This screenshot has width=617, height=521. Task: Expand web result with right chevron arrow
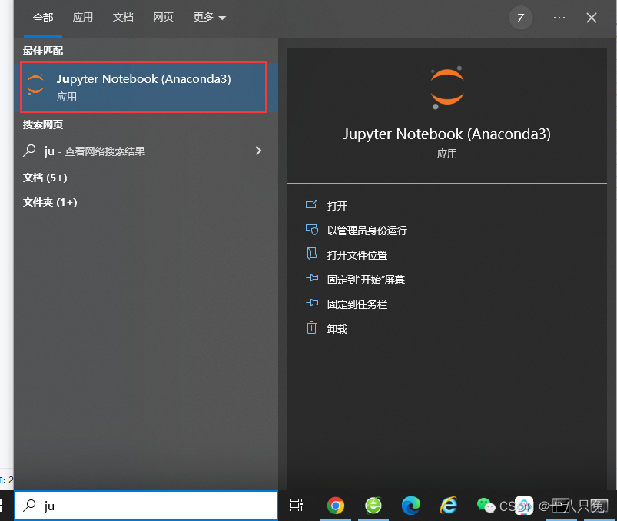coord(258,151)
